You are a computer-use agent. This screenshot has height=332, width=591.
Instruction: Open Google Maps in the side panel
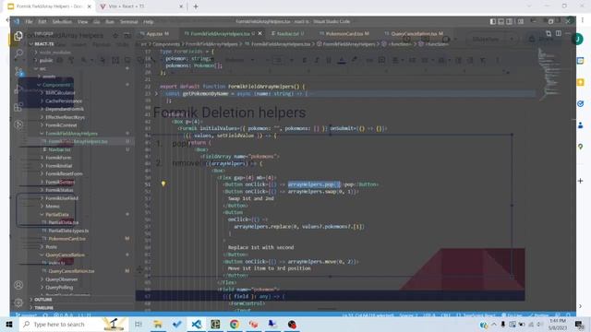tap(581, 147)
